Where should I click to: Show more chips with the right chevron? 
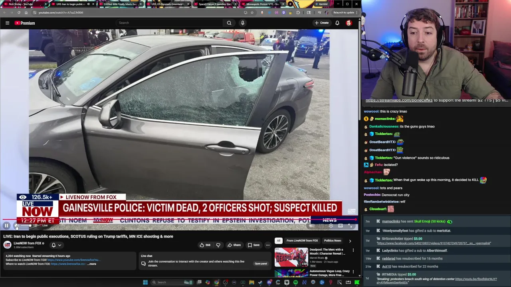tap(350, 241)
